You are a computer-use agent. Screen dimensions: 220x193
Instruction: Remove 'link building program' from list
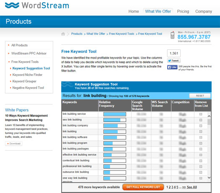(x=201, y=143)
